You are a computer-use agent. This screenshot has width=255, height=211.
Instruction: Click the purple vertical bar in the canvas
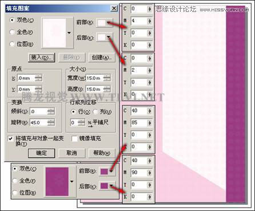click(236, 104)
